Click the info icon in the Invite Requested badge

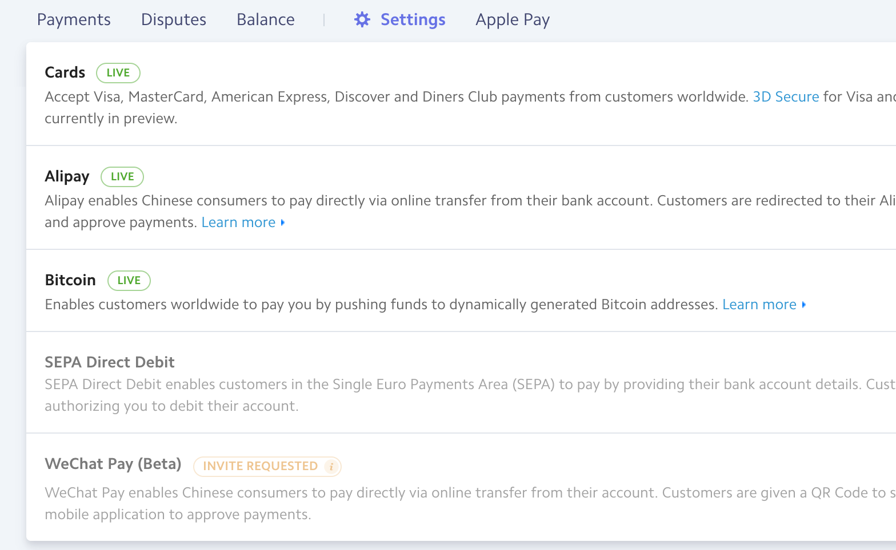[331, 467]
